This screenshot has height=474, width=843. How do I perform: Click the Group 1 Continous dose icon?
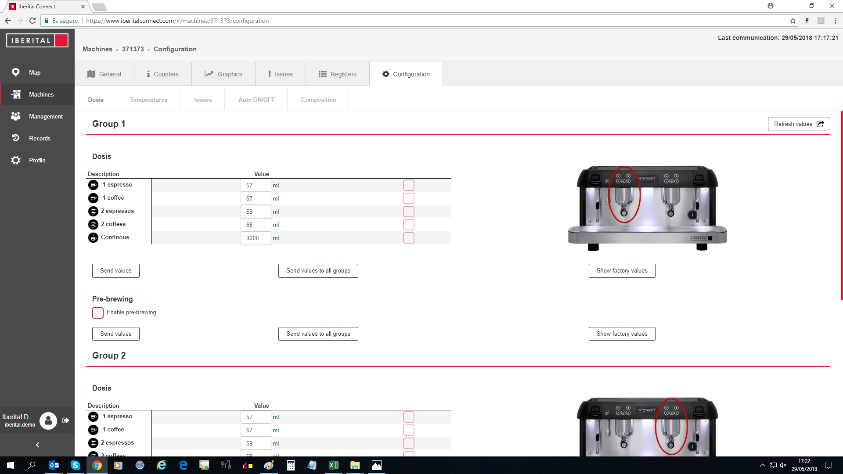coord(93,237)
